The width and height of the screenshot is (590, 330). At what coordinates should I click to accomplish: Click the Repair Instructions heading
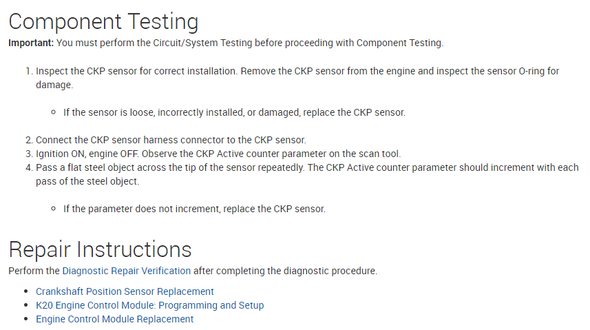[100, 249]
